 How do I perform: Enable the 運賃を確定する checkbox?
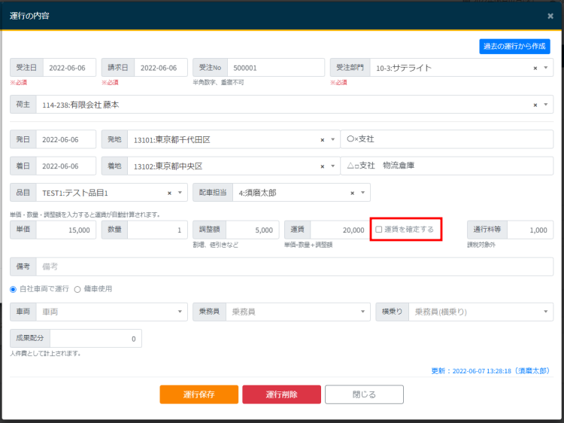(x=379, y=230)
